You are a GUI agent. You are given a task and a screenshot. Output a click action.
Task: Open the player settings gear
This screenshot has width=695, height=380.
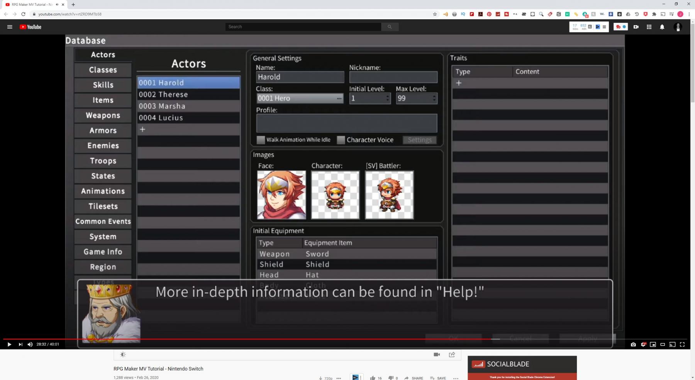643,344
